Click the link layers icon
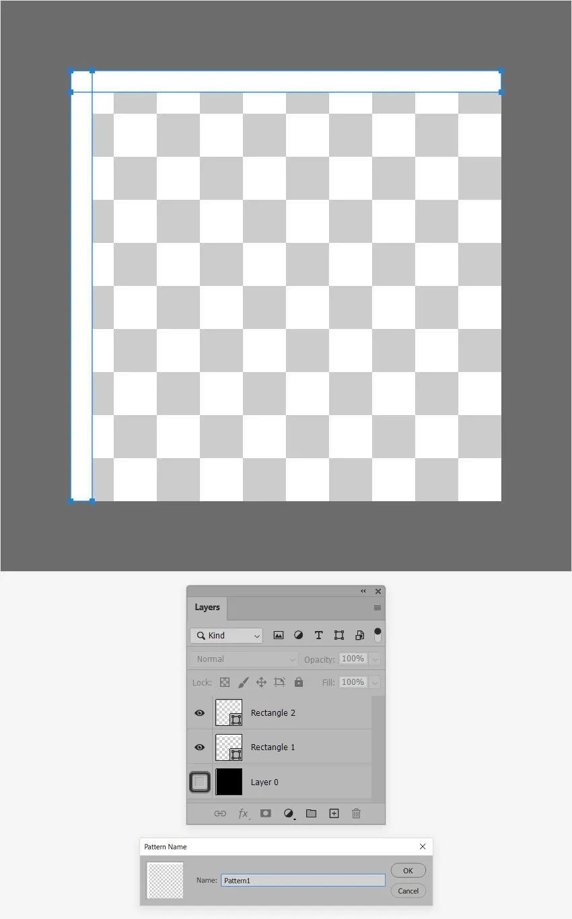The image size is (572, 919). [220, 813]
